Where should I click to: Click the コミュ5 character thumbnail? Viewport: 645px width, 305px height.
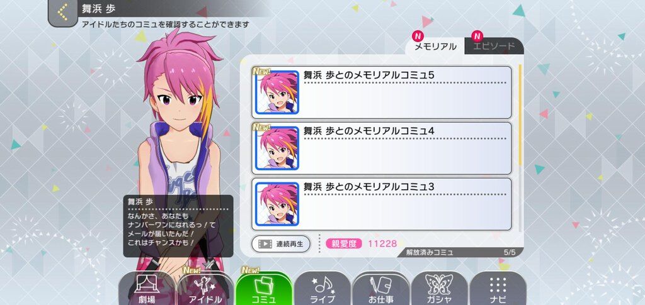pos(277,92)
